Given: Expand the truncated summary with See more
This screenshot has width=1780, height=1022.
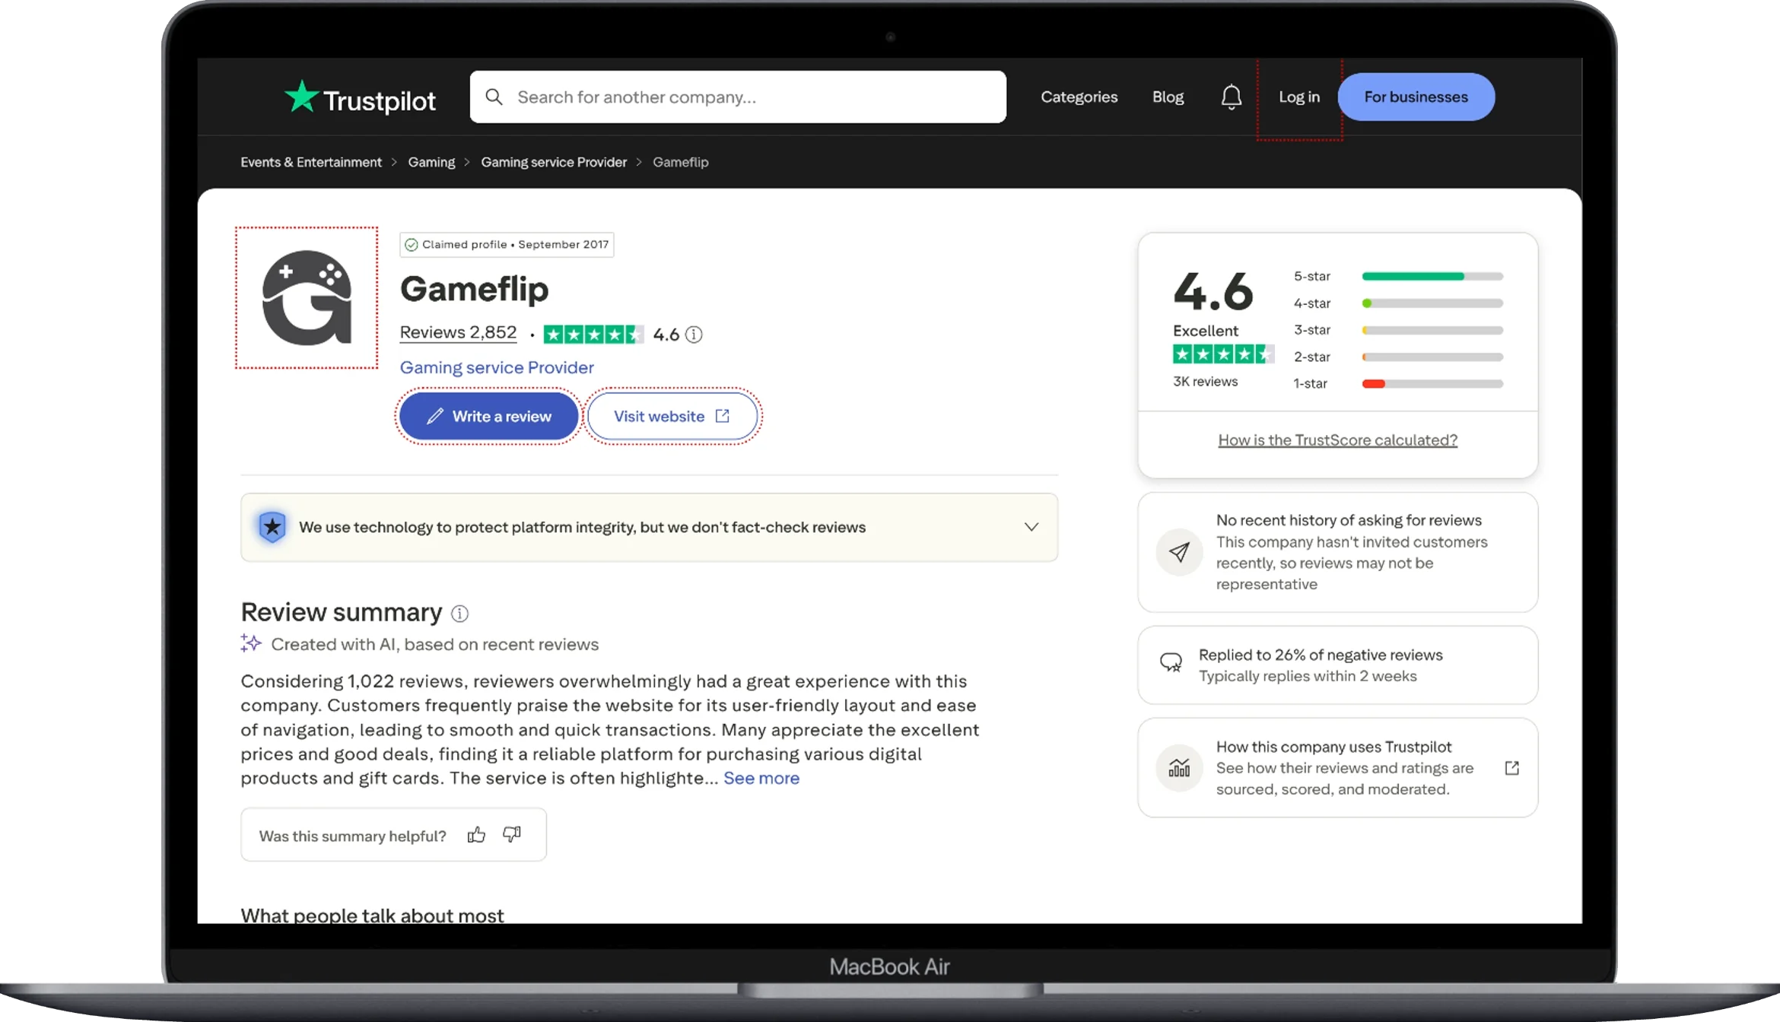Looking at the screenshot, I should (x=761, y=778).
